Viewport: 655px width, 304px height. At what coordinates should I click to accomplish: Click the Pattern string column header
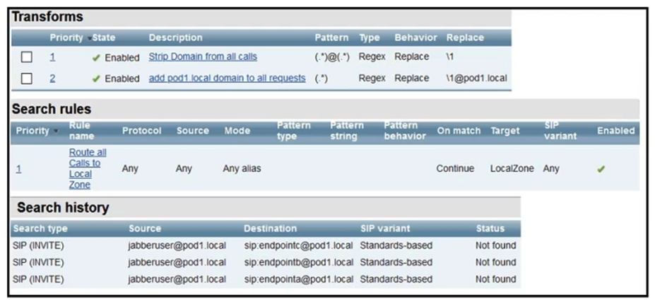coord(347,131)
